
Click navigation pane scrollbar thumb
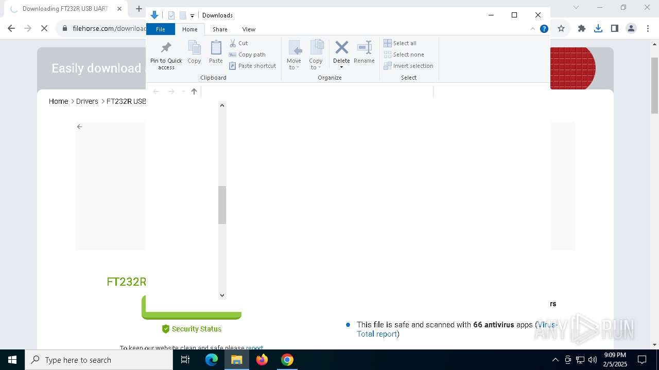coord(222,205)
